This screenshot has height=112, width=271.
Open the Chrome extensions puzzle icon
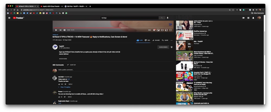click(x=253, y=10)
